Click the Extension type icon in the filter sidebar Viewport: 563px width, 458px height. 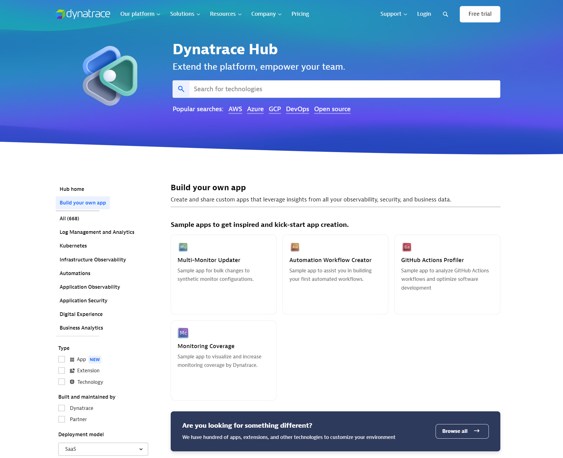pyautogui.click(x=72, y=370)
